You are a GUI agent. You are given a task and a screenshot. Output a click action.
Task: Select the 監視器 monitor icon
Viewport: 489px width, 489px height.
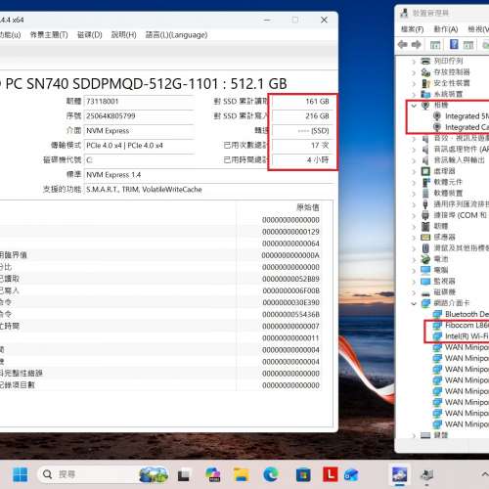pyautogui.click(x=425, y=281)
